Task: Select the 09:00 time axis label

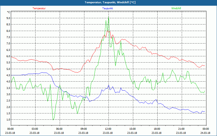Action: tap(84, 129)
